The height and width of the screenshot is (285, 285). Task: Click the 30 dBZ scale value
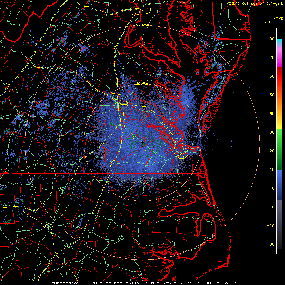click(x=272, y=132)
